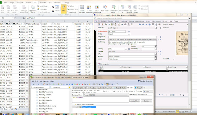This screenshot has width=197, height=115.
Task: Toggle the Filter button in Excel ribbon
Action: click(x=64, y=9)
